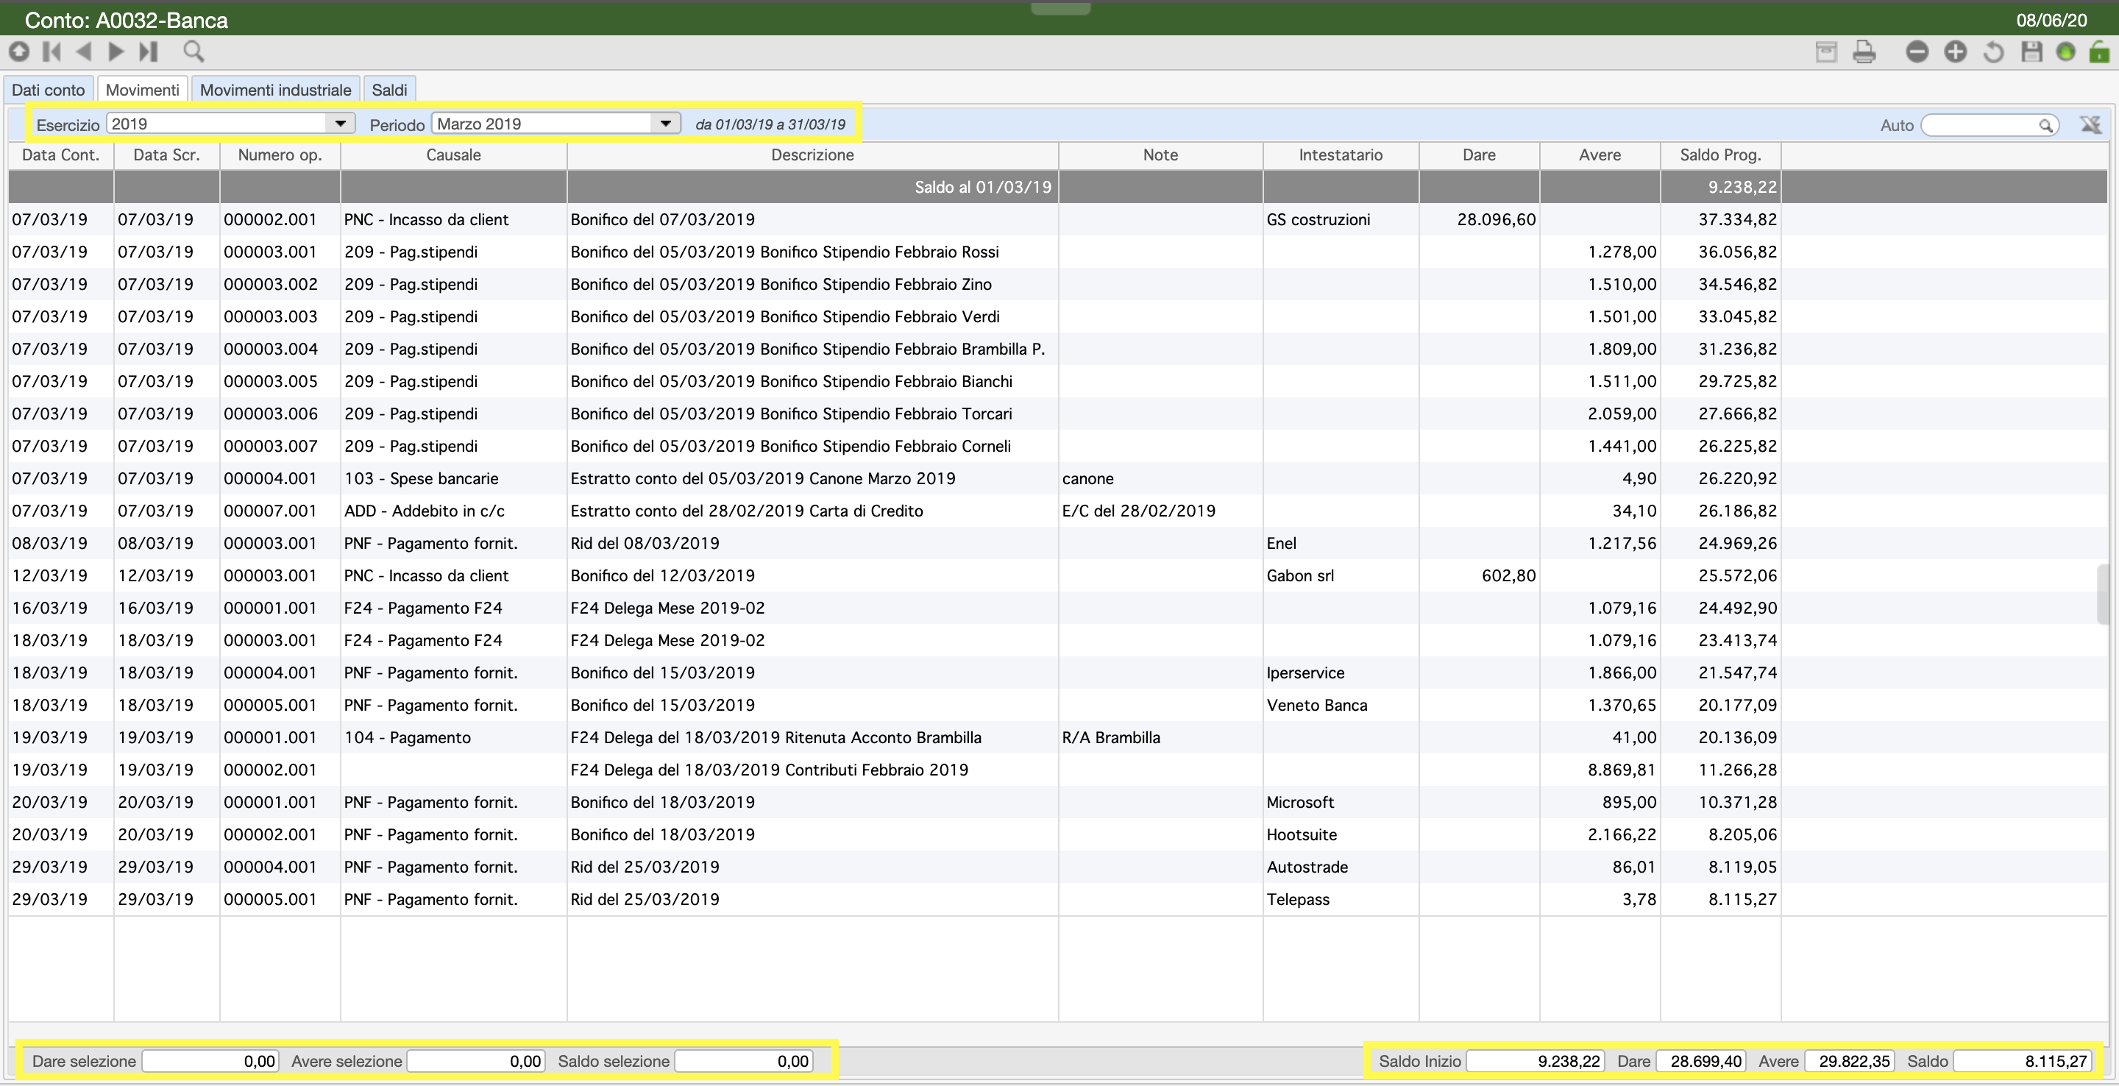Click the Veneto Banca cell

pyautogui.click(x=1341, y=705)
